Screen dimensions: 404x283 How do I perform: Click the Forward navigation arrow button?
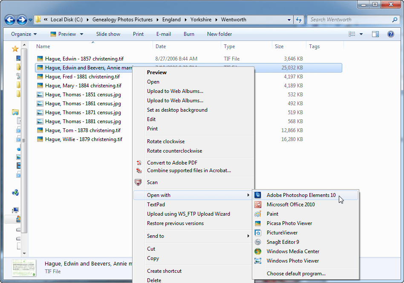pos(22,20)
